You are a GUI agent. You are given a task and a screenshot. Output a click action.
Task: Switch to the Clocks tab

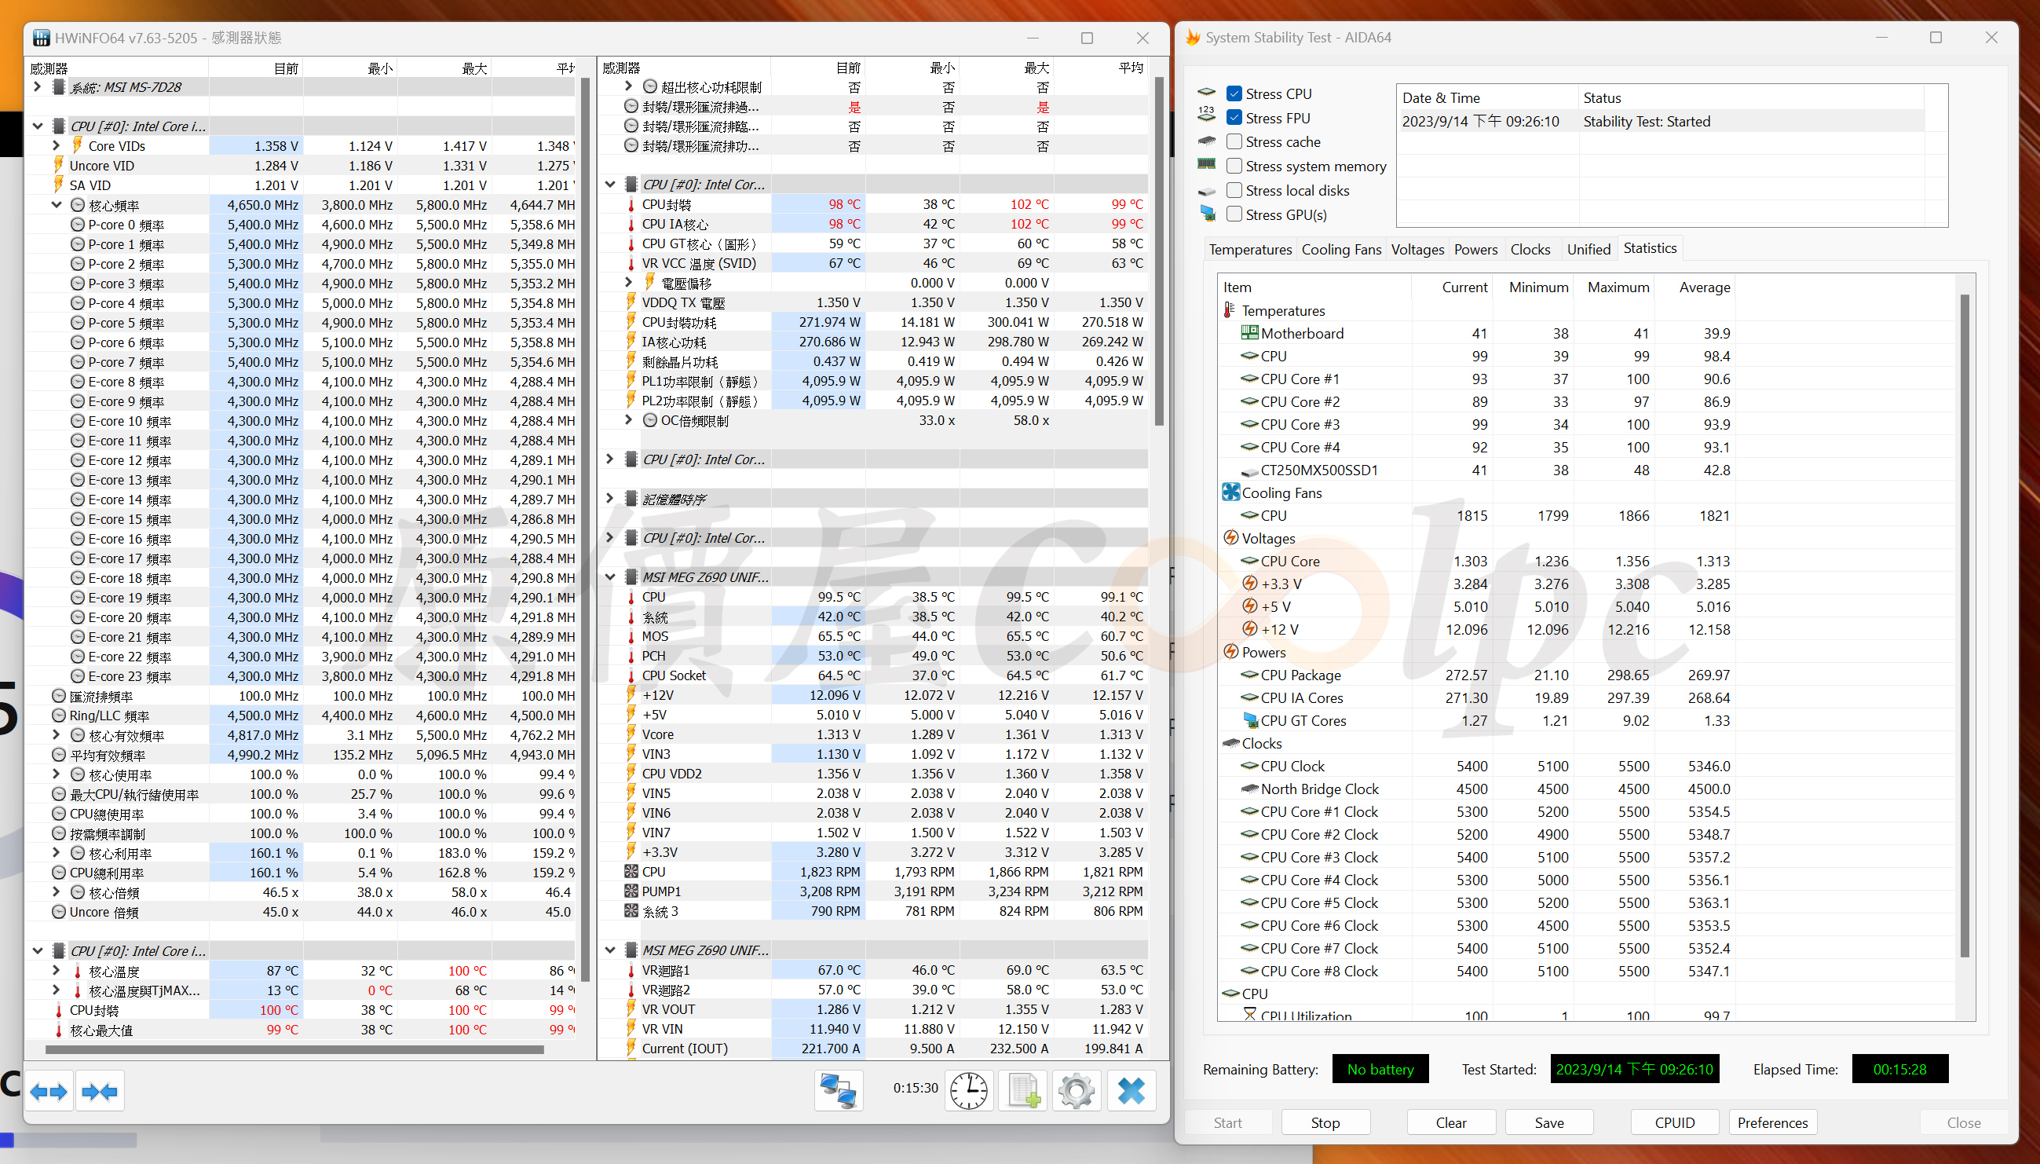1530,250
